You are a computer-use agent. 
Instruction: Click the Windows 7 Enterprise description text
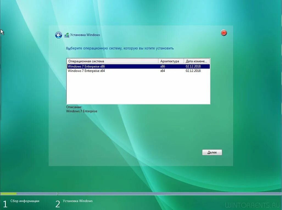click(82, 111)
